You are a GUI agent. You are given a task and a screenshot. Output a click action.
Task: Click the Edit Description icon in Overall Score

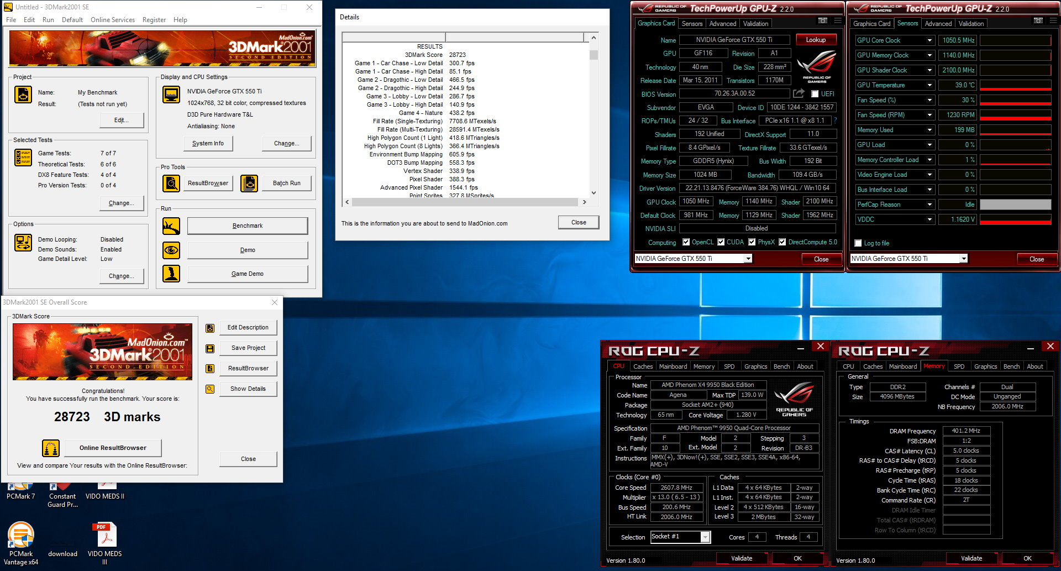point(210,328)
